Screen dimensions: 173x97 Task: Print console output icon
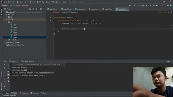tap(8, 78)
